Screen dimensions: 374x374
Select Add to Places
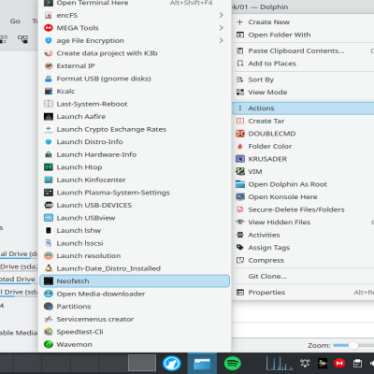303,64
